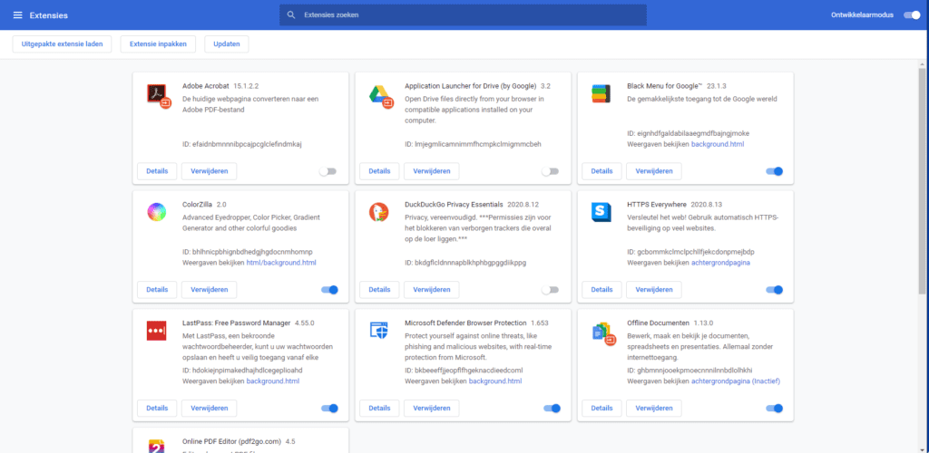Enable DuckDuckGo Privacy Essentials extension
This screenshot has height=453, width=929.
(550, 290)
